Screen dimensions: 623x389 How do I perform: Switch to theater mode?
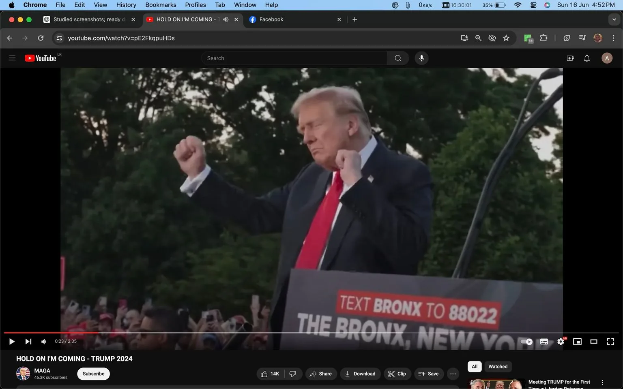pyautogui.click(x=594, y=342)
